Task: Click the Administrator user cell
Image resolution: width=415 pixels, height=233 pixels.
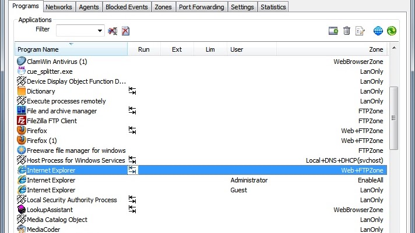Action: click(x=249, y=180)
